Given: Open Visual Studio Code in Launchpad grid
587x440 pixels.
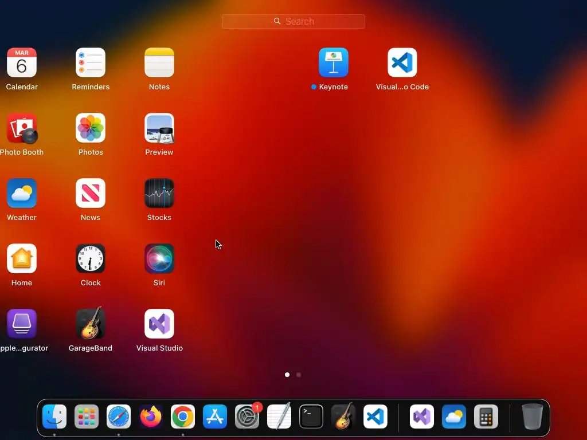Looking at the screenshot, I should pyautogui.click(x=402, y=62).
